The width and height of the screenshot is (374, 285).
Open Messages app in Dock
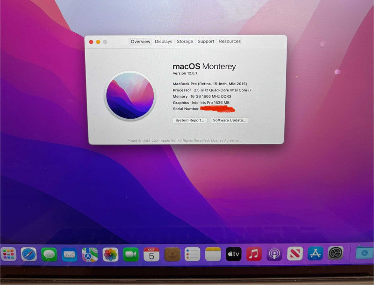[x=49, y=254]
